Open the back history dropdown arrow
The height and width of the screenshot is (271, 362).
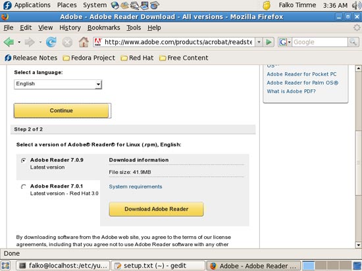click(19, 42)
